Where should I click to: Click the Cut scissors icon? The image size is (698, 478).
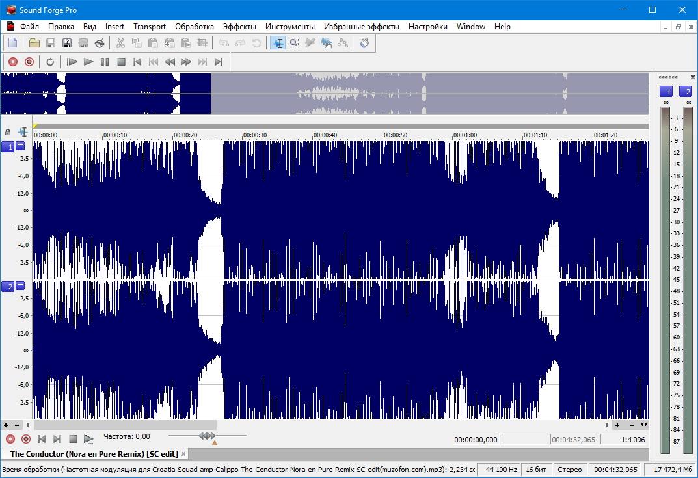tap(120, 43)
